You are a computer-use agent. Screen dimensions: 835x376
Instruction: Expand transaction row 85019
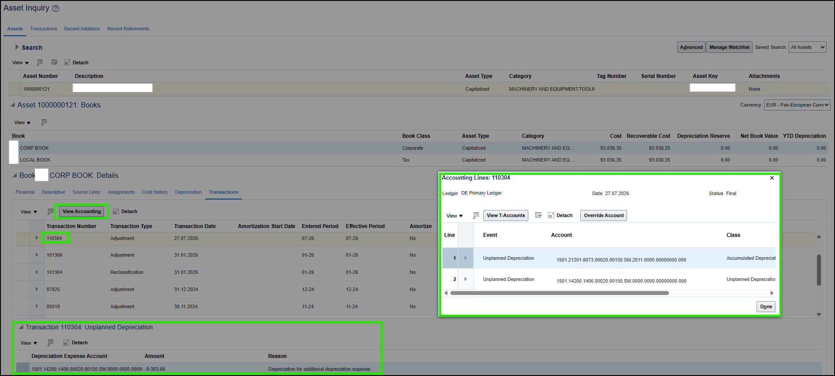click(x=37, y=306)
